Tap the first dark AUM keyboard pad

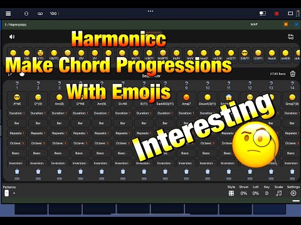31,209
